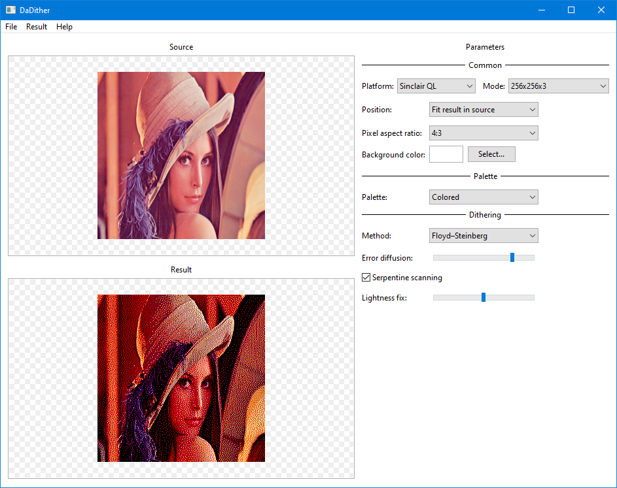Click the Dithering section heading
The height and width of the screenshot is (488, 617).
485,214
